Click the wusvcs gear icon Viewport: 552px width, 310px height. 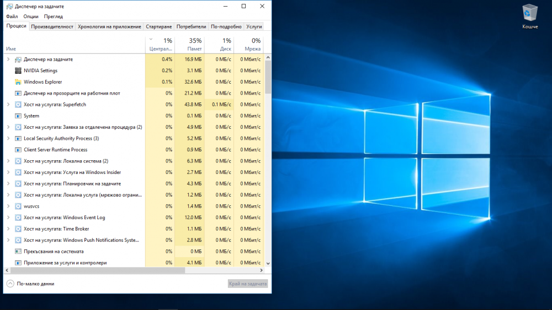[x=18, y=206]
